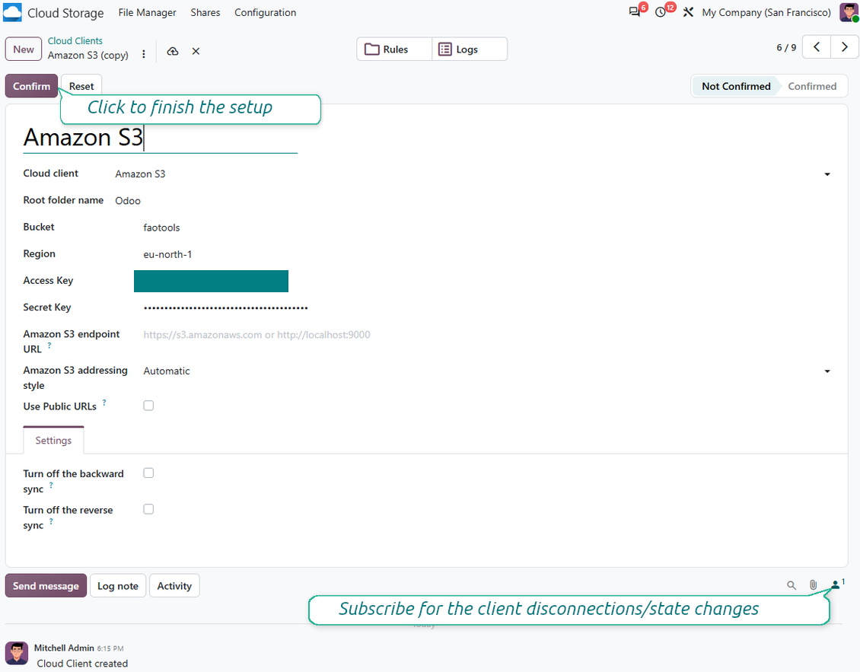Save record with cloud upload icon
Image resolution: width=860 pixels, height=672 pixels.
click(x=173, y=51)
